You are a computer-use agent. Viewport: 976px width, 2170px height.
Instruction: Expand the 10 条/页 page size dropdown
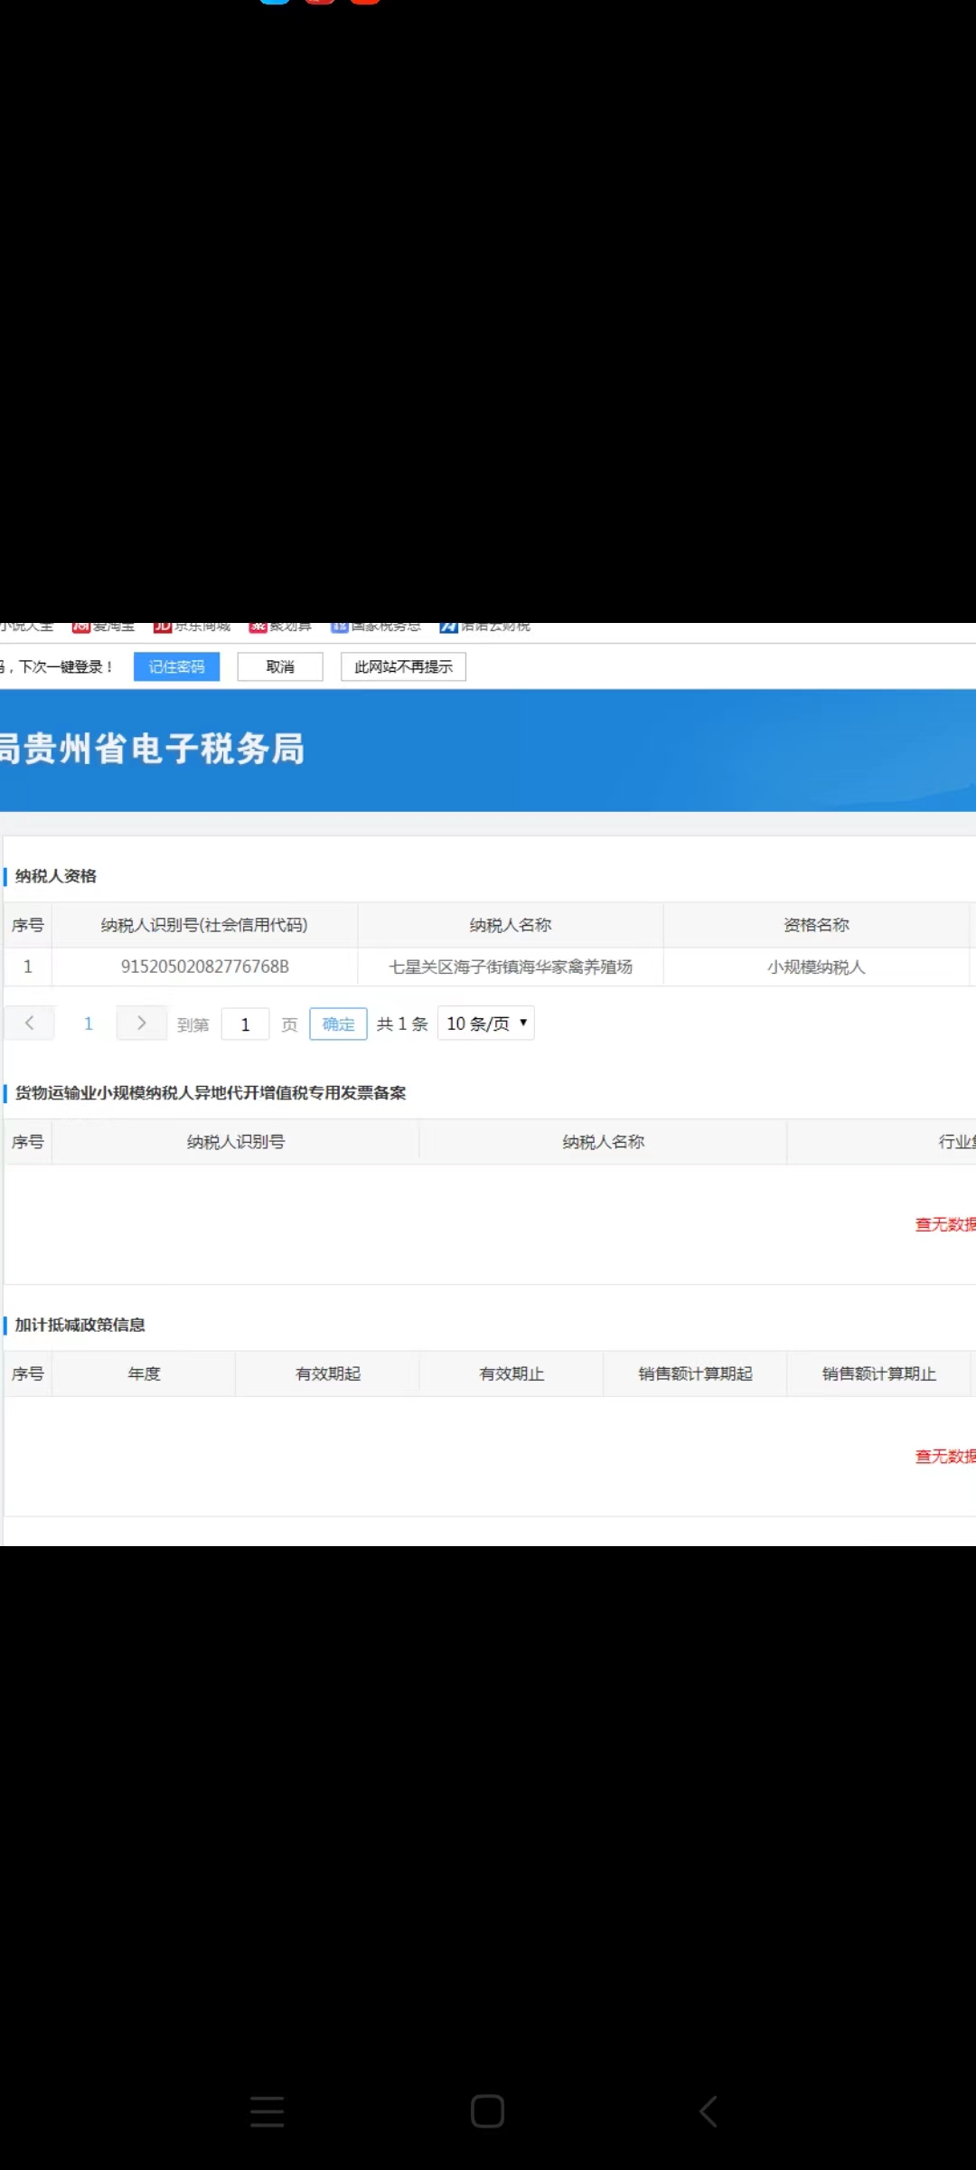point(486,1024)
